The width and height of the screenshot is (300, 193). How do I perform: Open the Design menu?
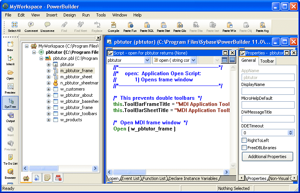[x=70, y=15]
